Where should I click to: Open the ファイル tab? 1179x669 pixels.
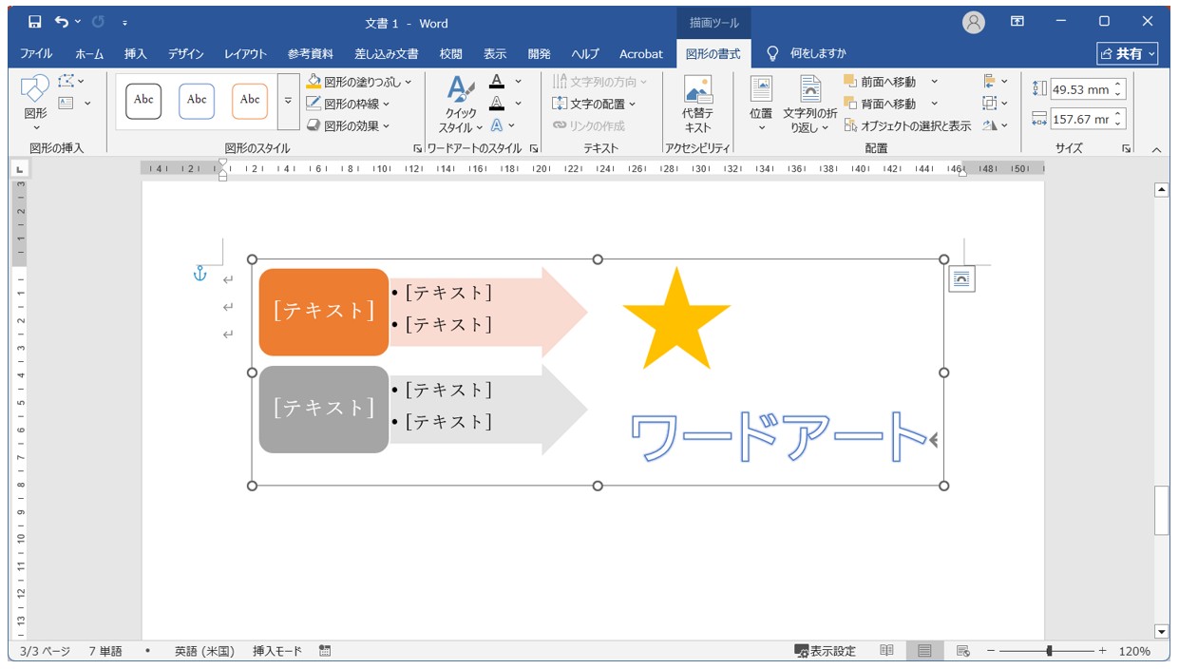pyautogui.click(x=36, y=53)
